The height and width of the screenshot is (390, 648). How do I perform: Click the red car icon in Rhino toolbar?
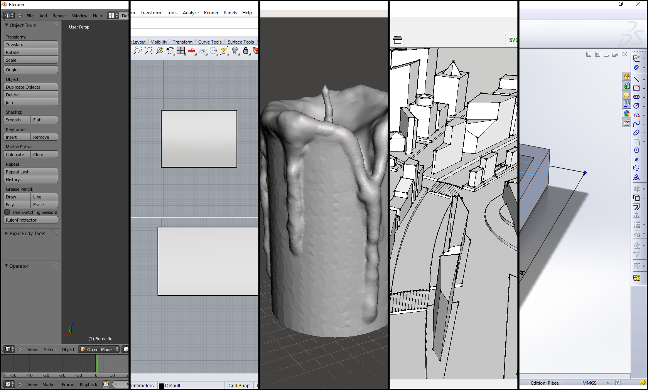tap(192, 50)
